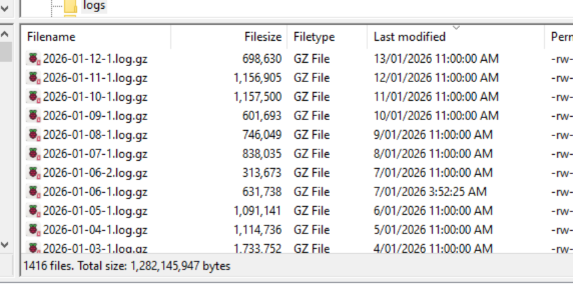Screen dimensions: 573x284
Task: Click the file list scroll up arrow
Action: coord(5,34)
